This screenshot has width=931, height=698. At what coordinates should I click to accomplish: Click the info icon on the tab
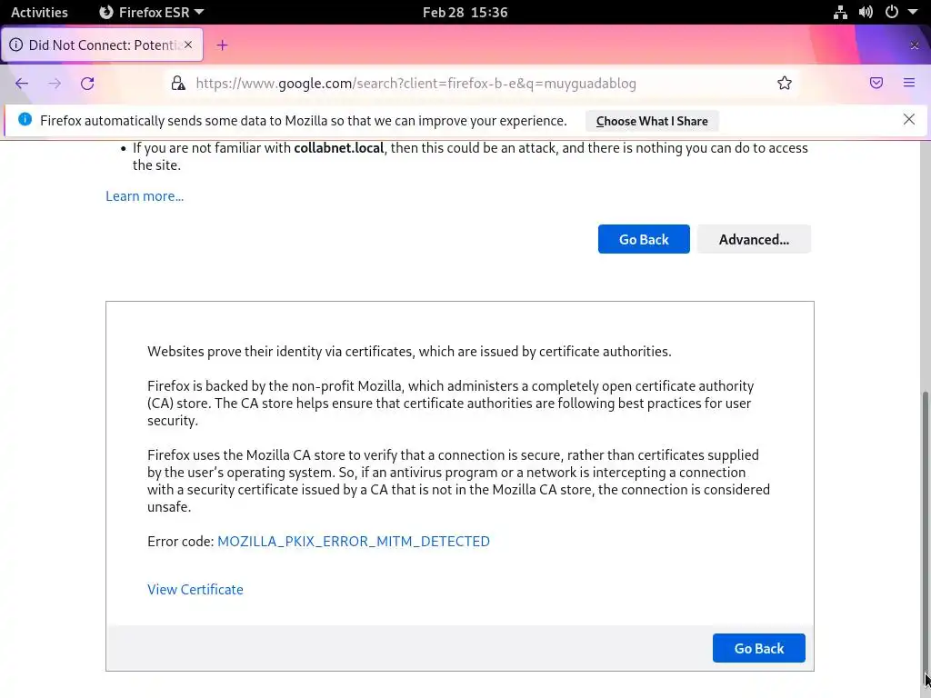pos(16,45)
